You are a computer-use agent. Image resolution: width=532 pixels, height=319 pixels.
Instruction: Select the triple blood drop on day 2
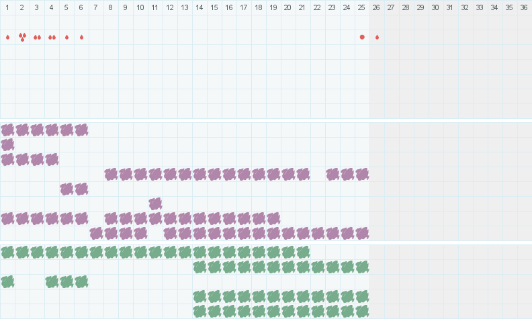22,37
